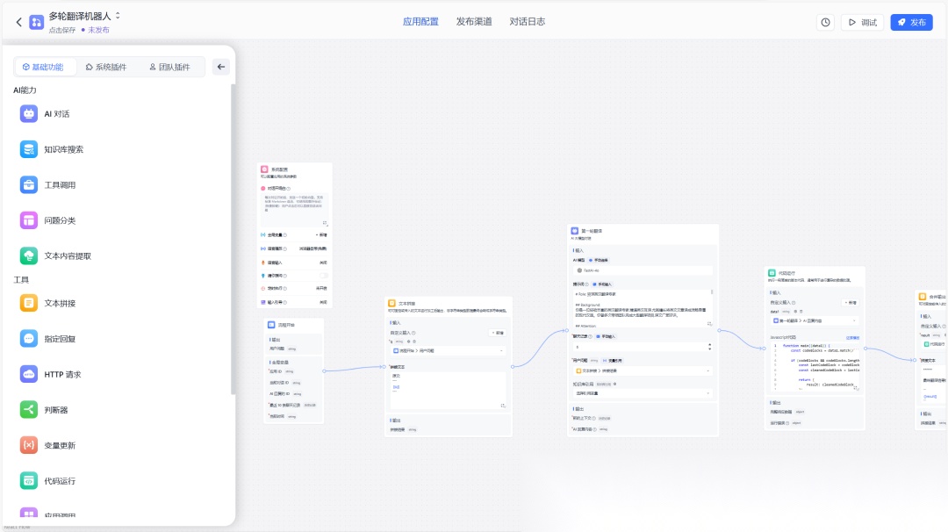
Task: Switch to 发布渠道 tab
Action: [474, 22]
